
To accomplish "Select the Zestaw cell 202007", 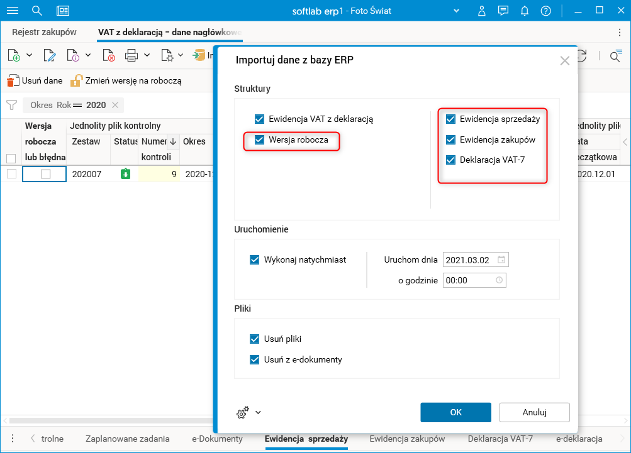I will [x=88, y=174].
